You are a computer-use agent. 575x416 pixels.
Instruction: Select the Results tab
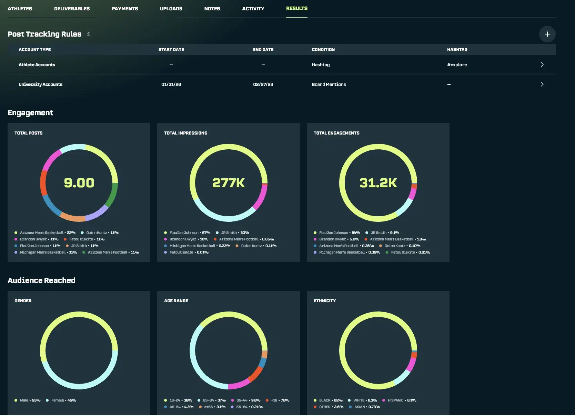297,8
